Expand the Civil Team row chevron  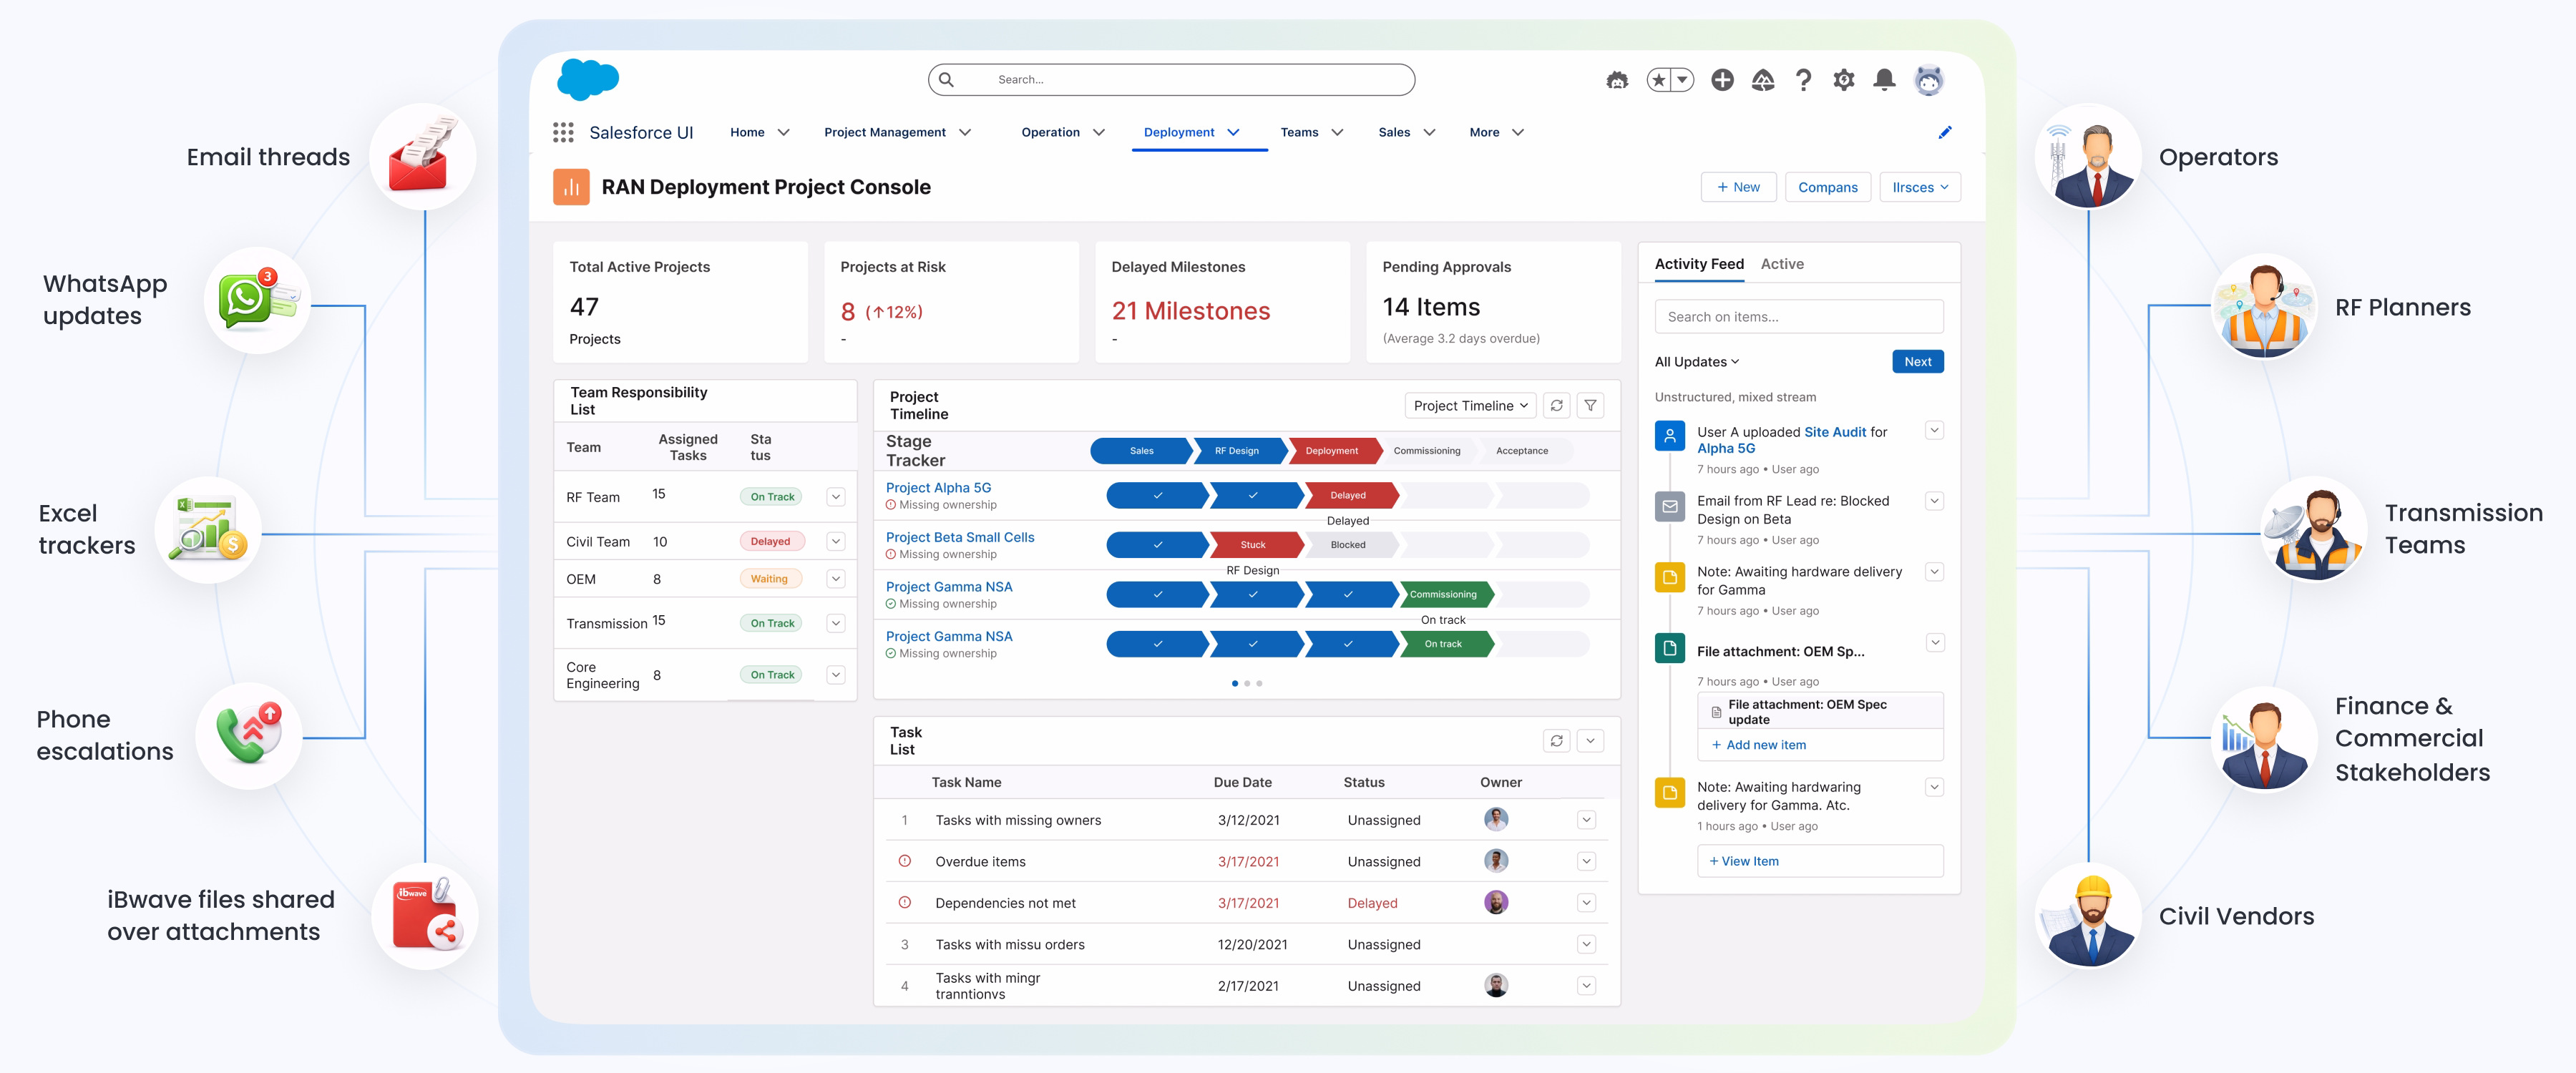pos(836,541)
